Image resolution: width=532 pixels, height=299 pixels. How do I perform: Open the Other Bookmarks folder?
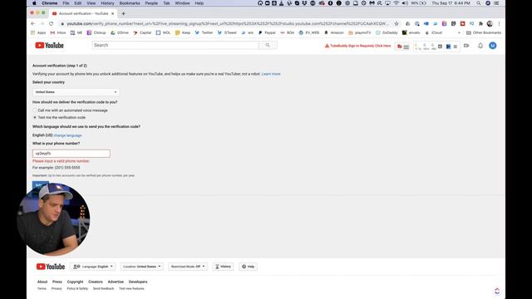click(484, 33)
